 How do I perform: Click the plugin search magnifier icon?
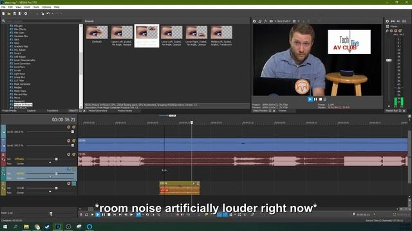3,21
